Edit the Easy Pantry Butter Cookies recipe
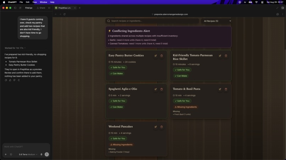The width and height of the screenshot is (286, 160). (155, 56)
